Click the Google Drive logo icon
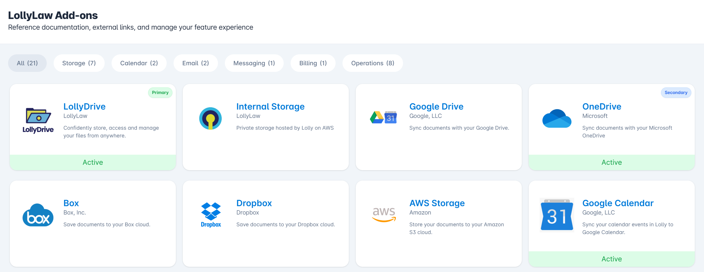 (x=383, y=117)
